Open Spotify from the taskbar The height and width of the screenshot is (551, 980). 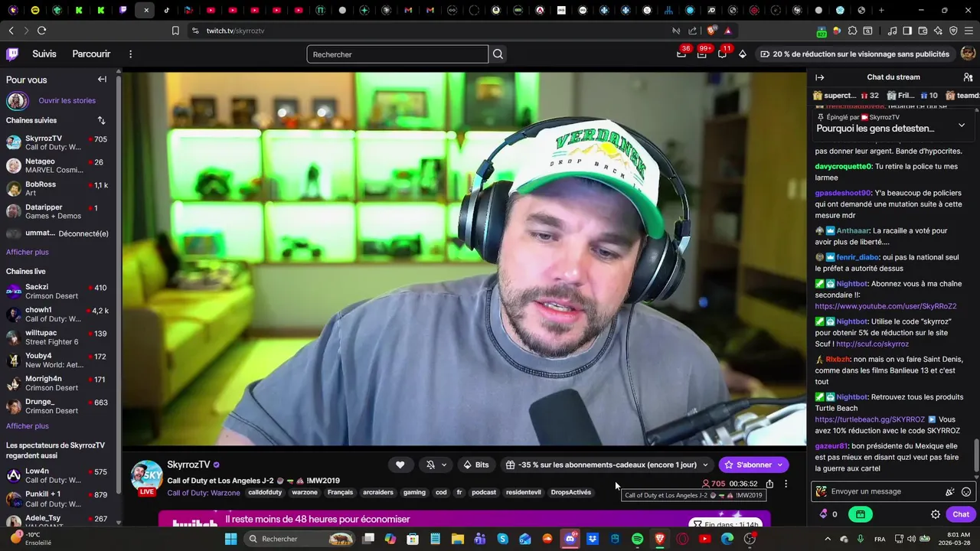tap(638, 539)
